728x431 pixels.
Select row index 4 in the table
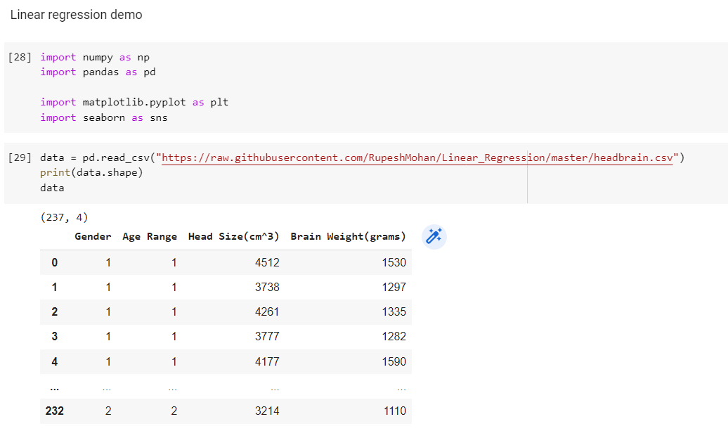pyautogui.click(x=54, y=361)
